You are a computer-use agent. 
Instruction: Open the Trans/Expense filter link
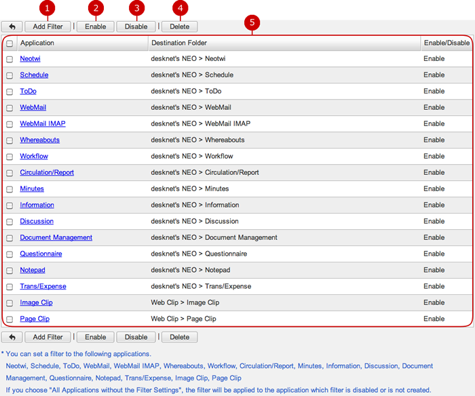point(43,286)
